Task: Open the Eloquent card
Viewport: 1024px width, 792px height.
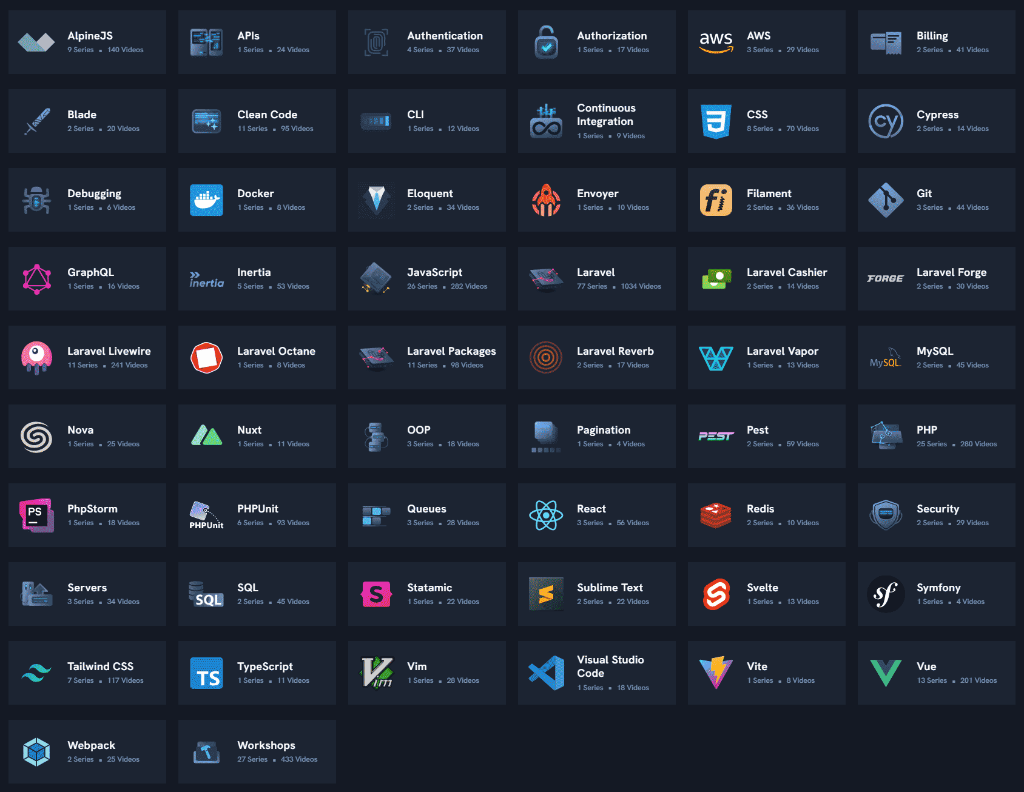Action: [427, 200]
